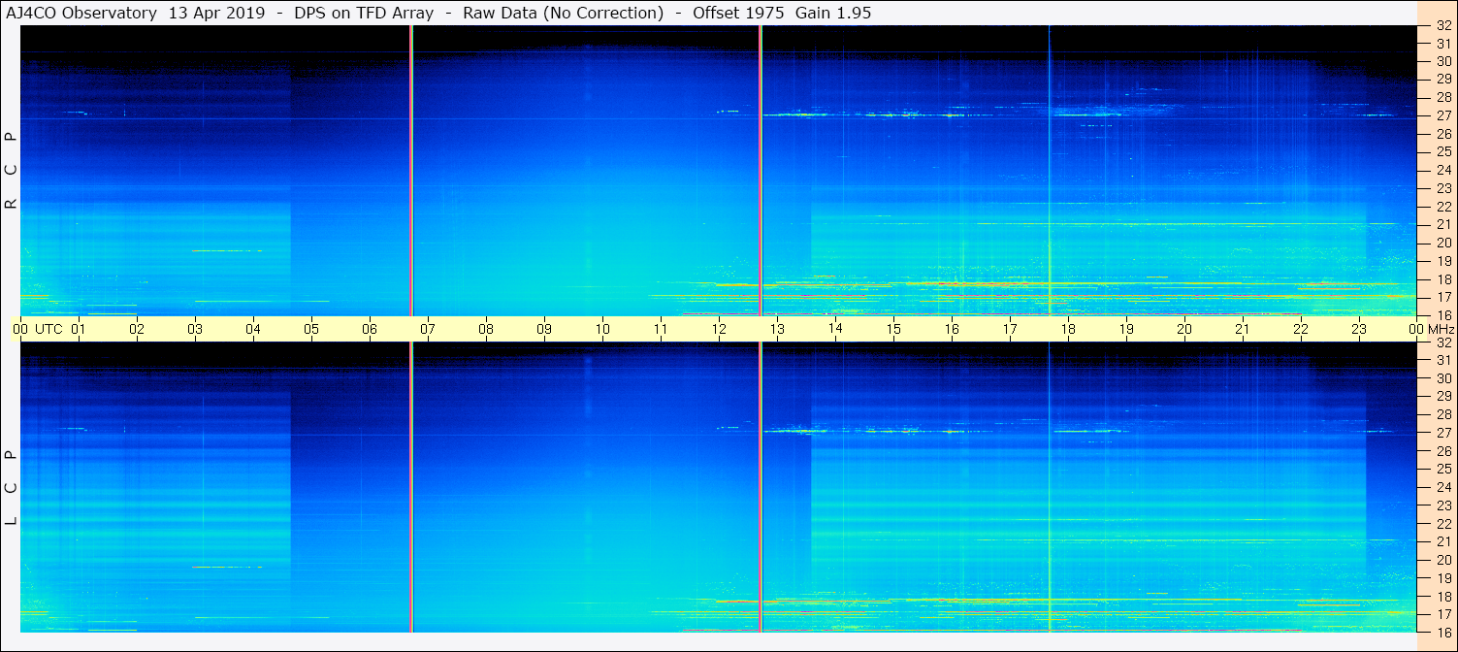The height and width of the screenshot is (652, 1458).
Task: Click the '26' MHz label of LCP panel
Action: 1442,450
